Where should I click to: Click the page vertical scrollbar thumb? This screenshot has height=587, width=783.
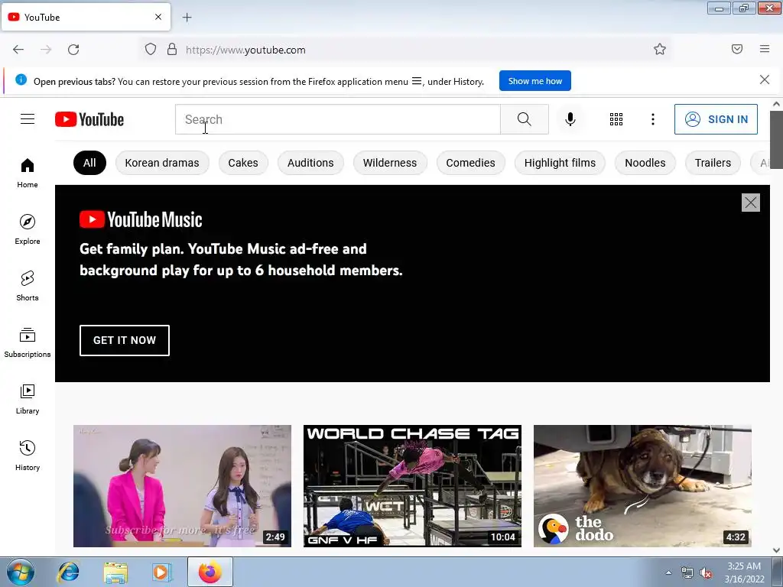pyautogui.click(x=776, y=140)
